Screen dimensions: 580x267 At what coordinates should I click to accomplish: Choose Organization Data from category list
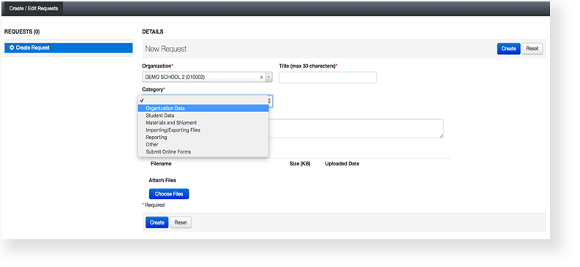[x=203, y=108]
